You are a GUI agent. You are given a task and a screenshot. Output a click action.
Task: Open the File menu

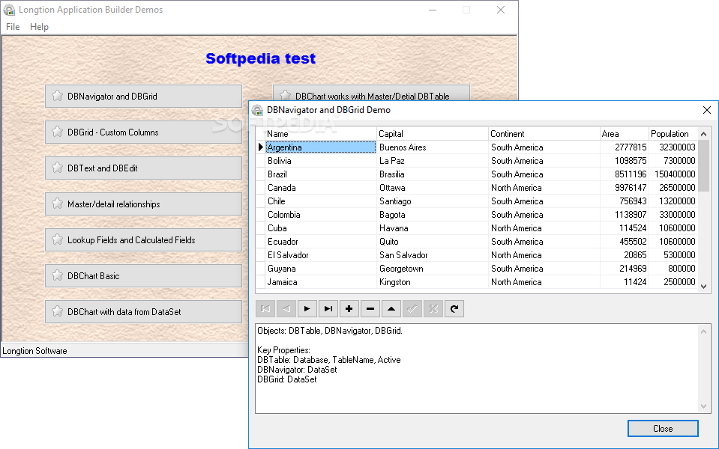(x=12, y=27)
